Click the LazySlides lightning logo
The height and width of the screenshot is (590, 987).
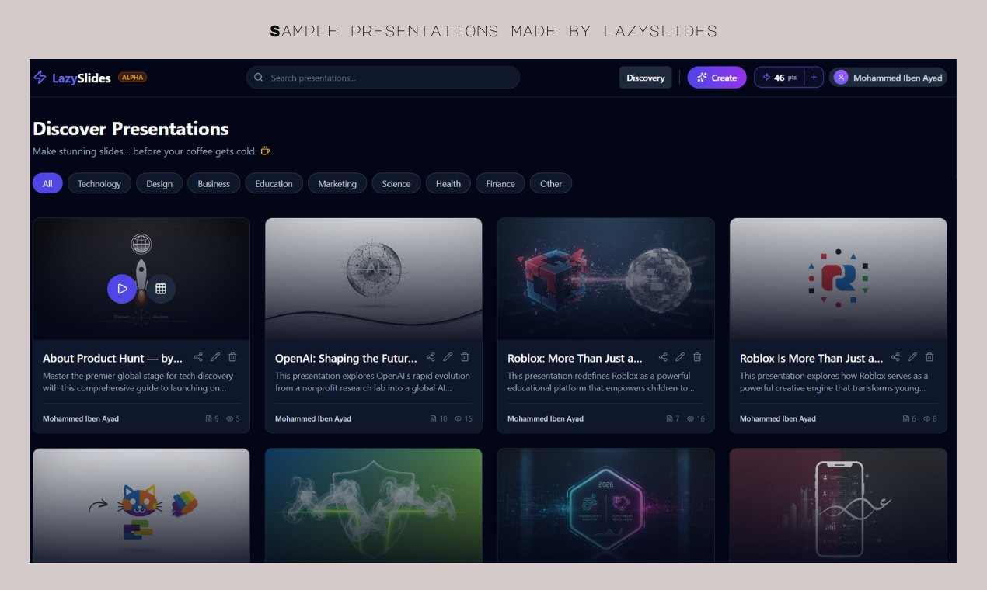point(39,77)
